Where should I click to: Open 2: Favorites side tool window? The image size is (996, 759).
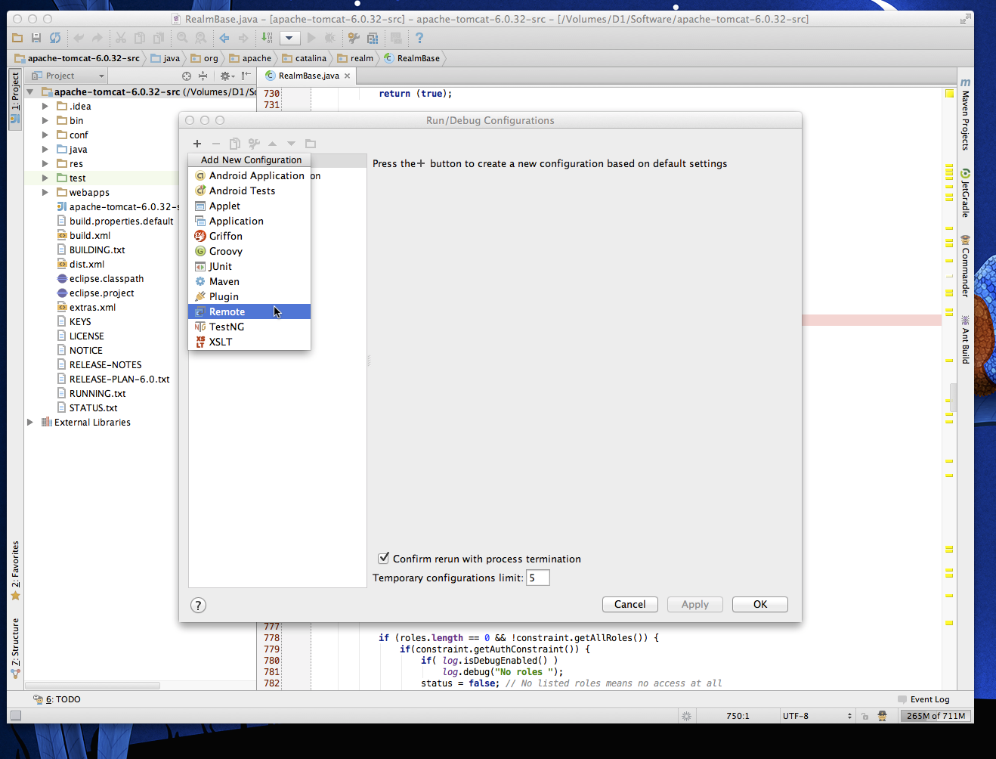pos(15,571)
